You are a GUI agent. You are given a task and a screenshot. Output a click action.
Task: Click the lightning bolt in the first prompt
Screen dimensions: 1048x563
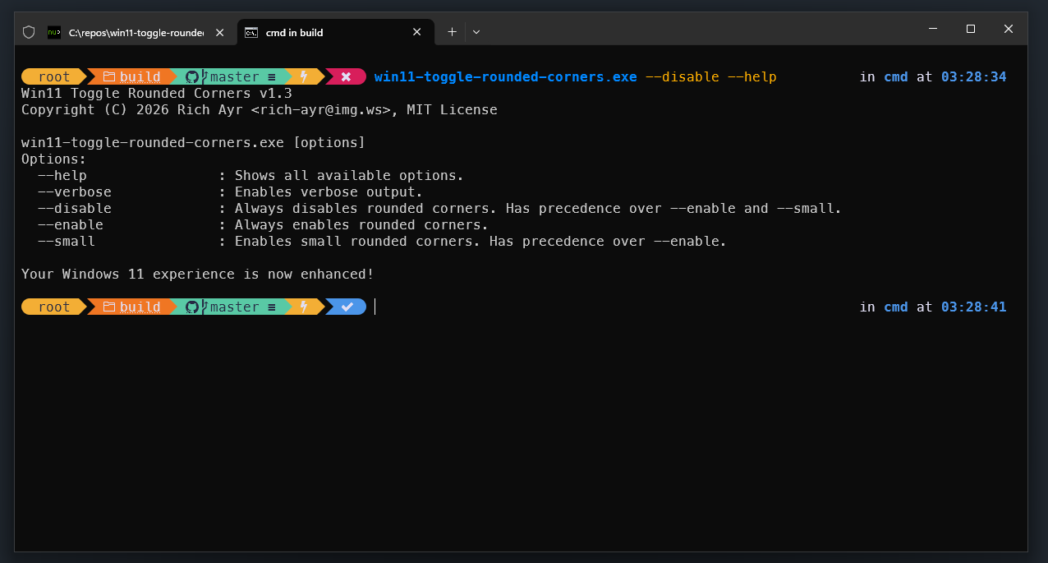[x=304, y=76]
